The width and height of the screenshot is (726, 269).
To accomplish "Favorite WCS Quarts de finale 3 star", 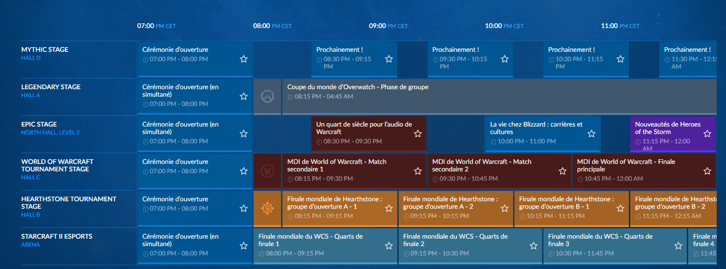I will [678, 246].
